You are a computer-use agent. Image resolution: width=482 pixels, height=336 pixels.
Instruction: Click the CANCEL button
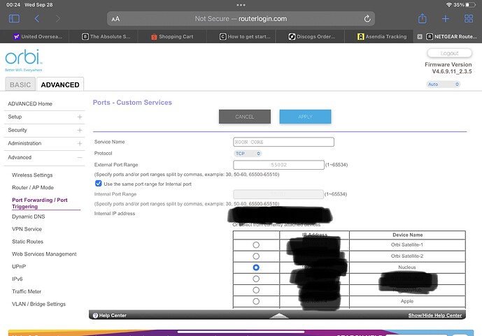[x=245, y=117]
